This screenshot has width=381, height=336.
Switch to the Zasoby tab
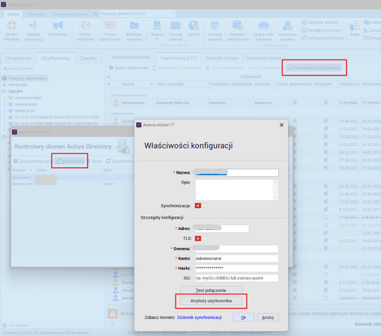[x=89, y=58]
